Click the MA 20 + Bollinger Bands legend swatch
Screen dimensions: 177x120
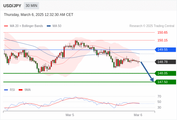6,26
